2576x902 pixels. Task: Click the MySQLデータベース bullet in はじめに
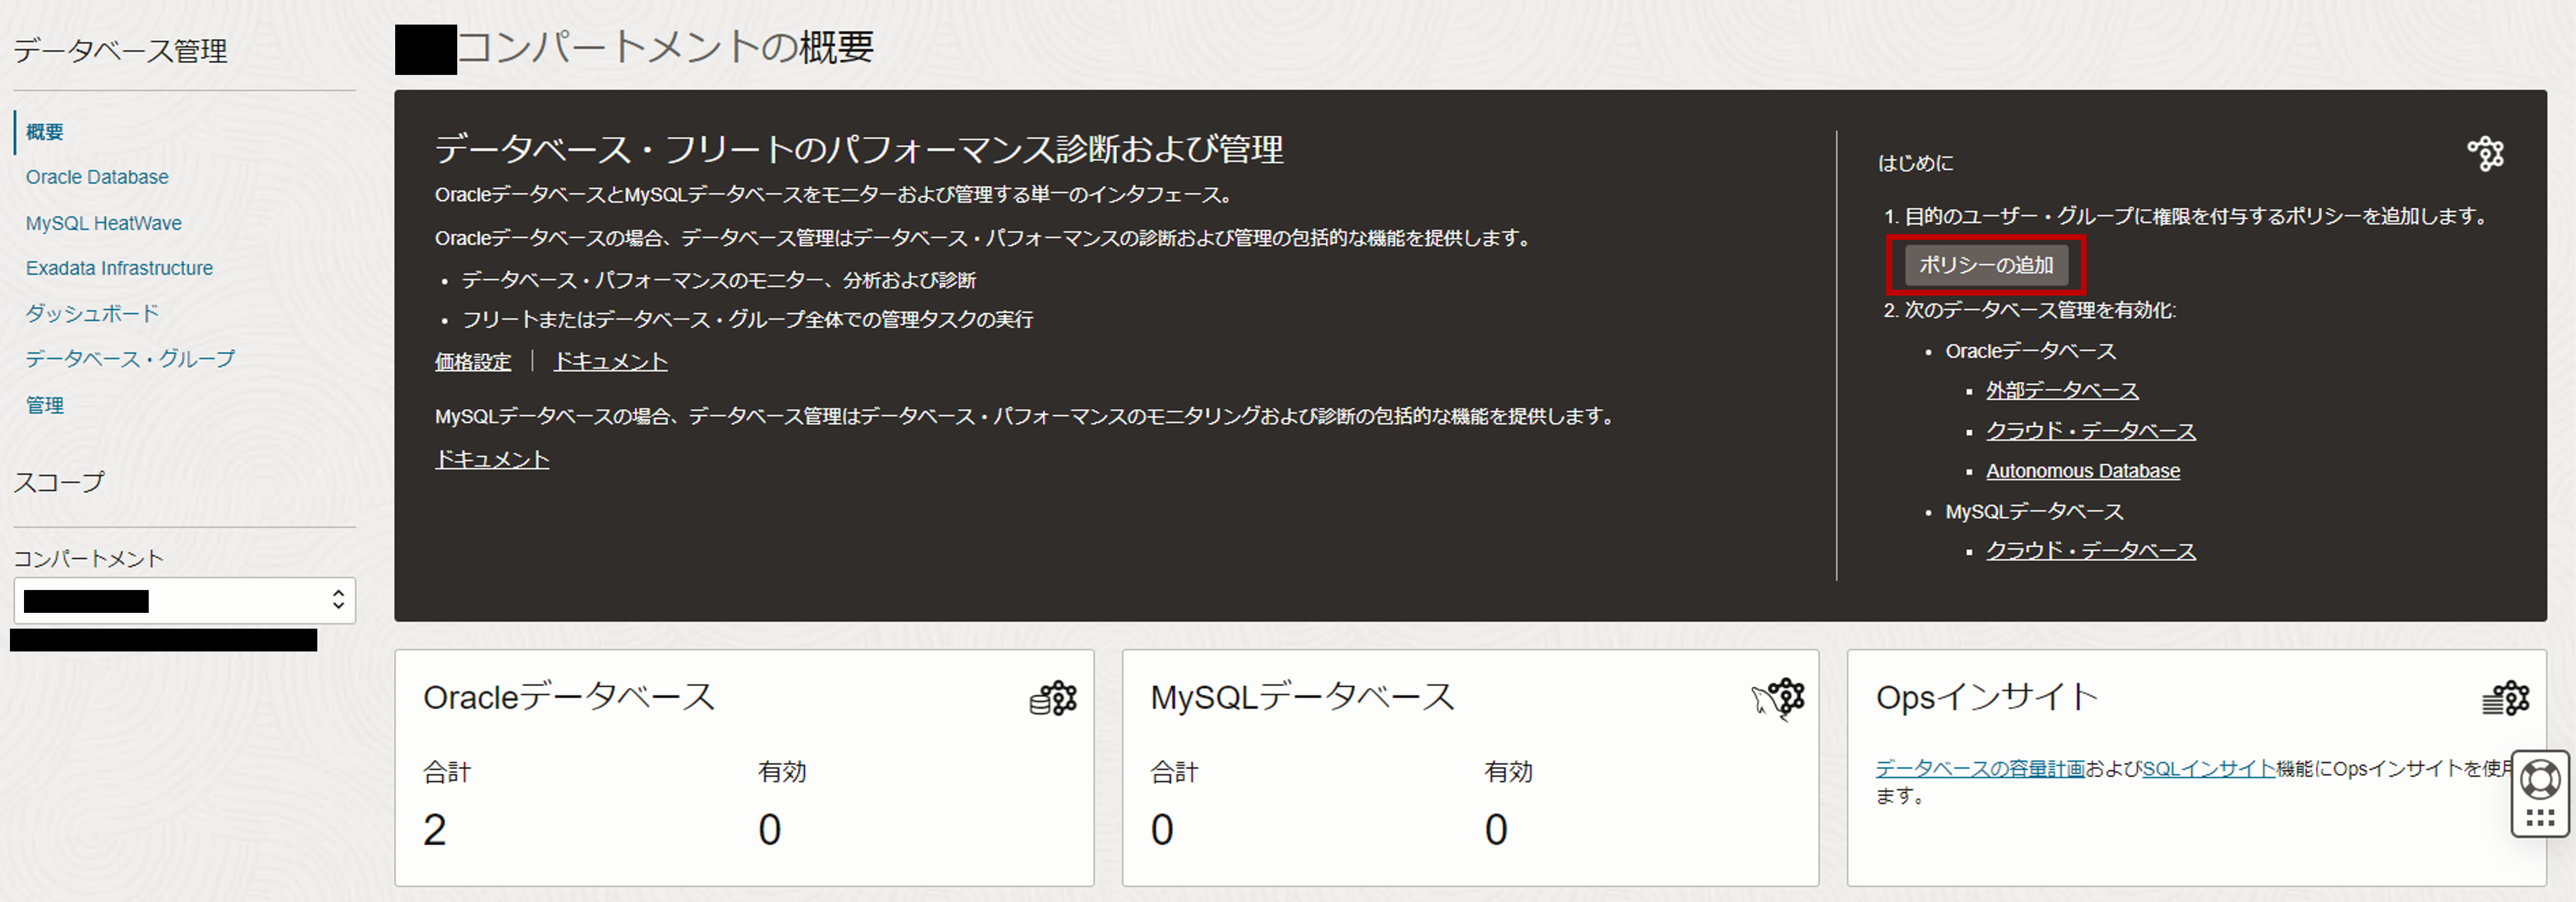[2034, 511]
